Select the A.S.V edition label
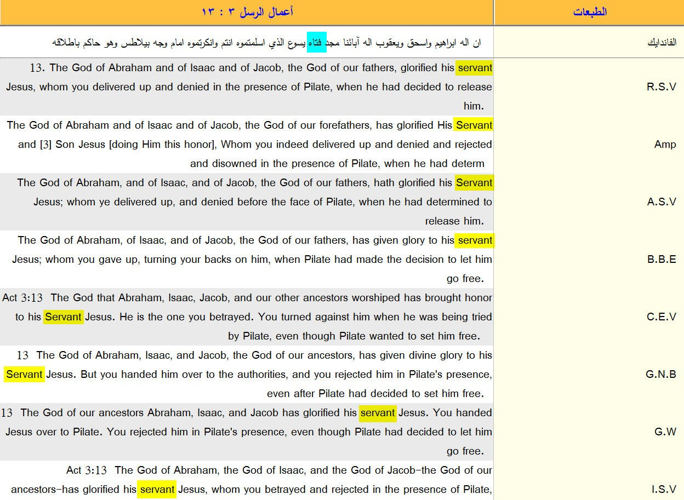 [x=662, y=202]
